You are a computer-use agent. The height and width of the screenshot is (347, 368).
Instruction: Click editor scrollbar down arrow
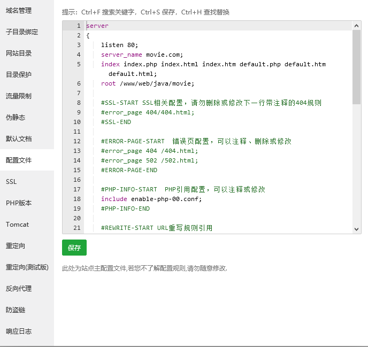pos(356,229)
